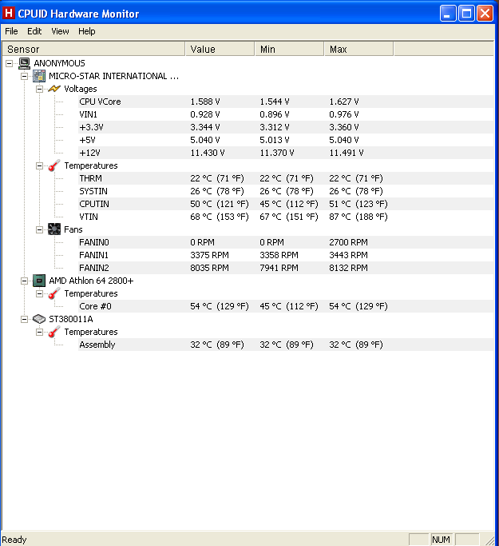Select the VIN1 voltage row
The image size is (499, 546).
pyautogui.click(x=286, y=114)
